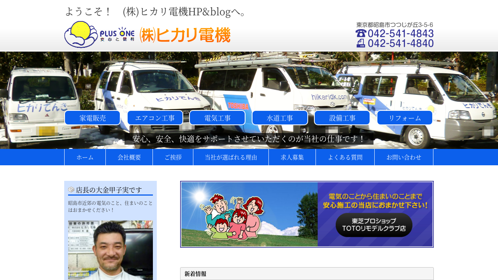The width and height of the screenshot is (498, 280).
Task: Open 会社概要 in the navigation bar
Action: (129, 157)
